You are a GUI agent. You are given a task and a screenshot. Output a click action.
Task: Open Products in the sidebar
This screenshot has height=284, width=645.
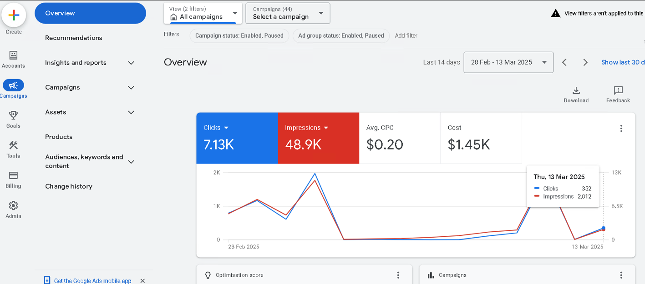click(59, 137)
